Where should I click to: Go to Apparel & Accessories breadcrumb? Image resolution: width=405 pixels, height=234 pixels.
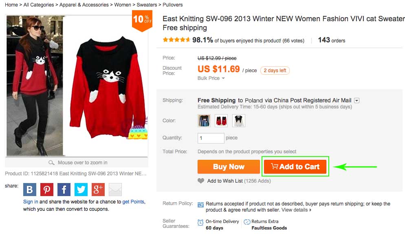tap(84, 5)
